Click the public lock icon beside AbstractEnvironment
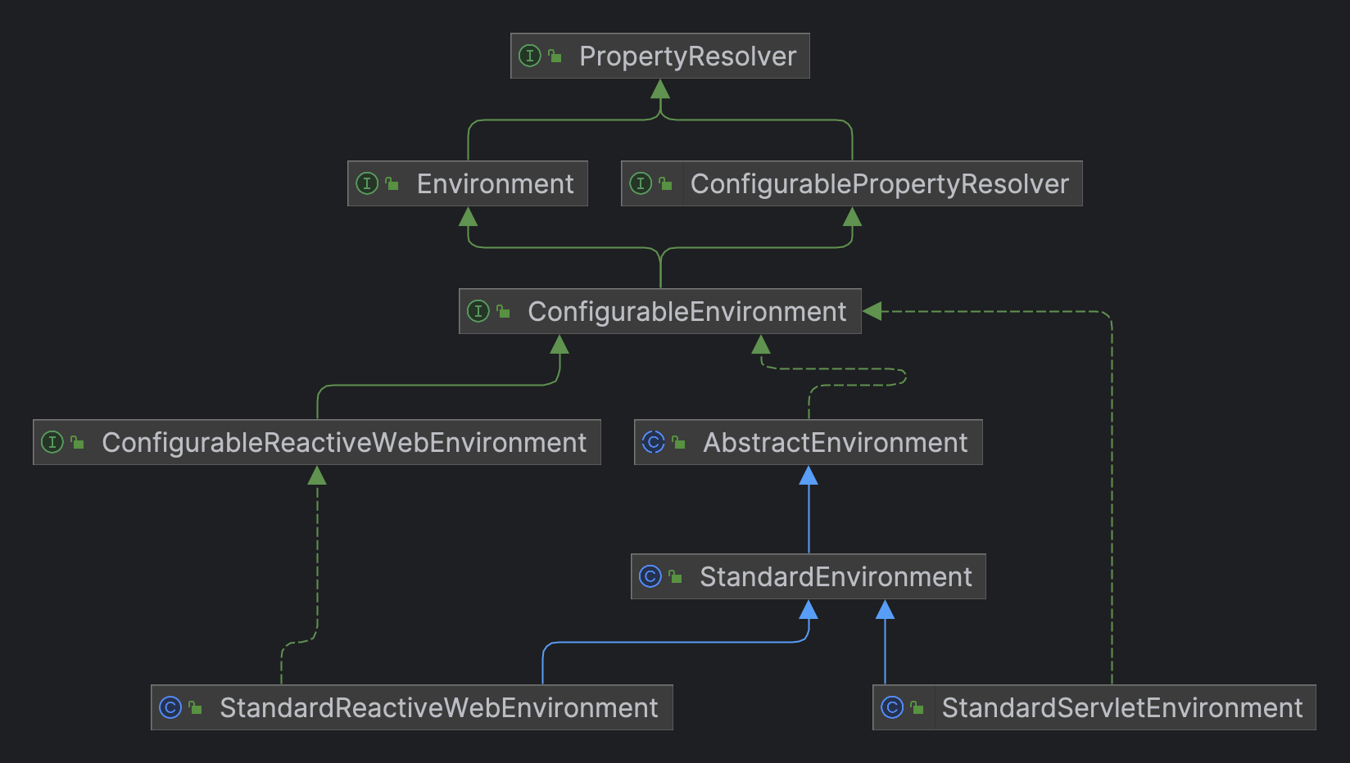This screenshot has height=763, width=1350. click(679, 442)
